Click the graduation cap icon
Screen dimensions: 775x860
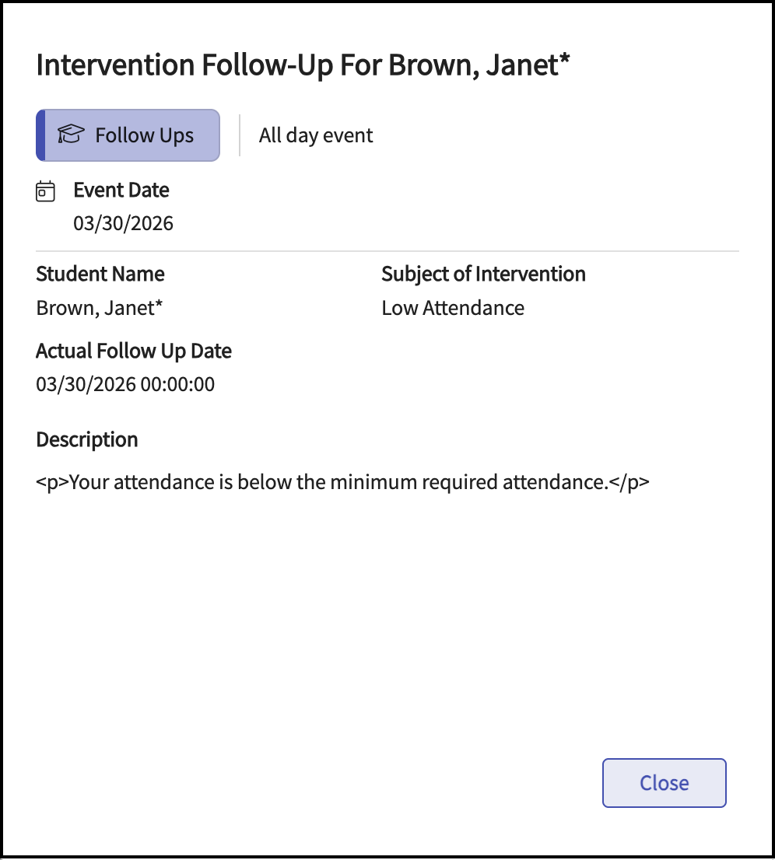point(71,135)
